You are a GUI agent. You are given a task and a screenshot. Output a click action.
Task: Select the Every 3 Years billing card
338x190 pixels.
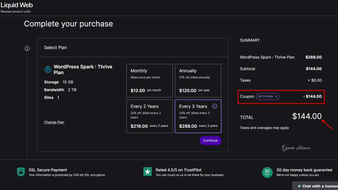point(198,116)
